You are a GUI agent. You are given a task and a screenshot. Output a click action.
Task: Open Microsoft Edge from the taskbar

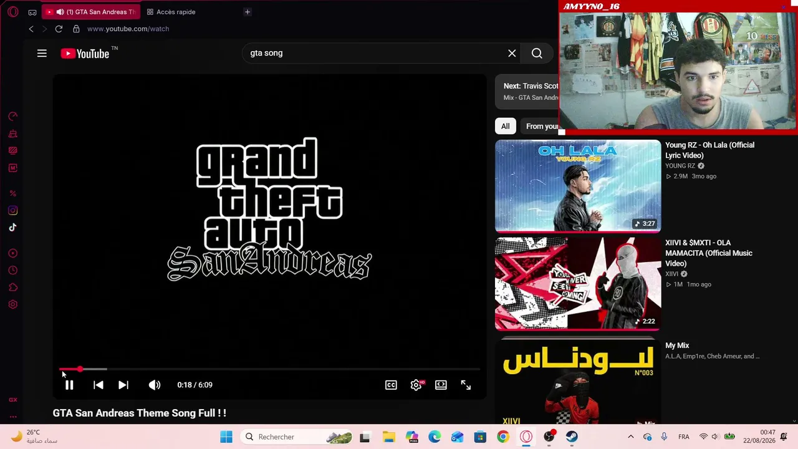pos(435,437)
